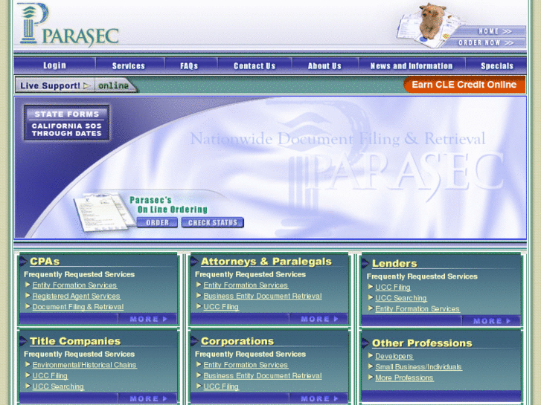
Task: Click the On Line Ordering documents image
Action: pos(103,213)
